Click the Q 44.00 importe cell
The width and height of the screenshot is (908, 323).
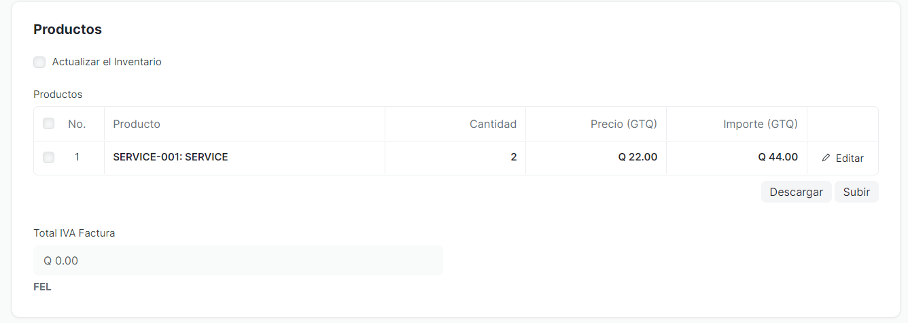tap(737, 158)
